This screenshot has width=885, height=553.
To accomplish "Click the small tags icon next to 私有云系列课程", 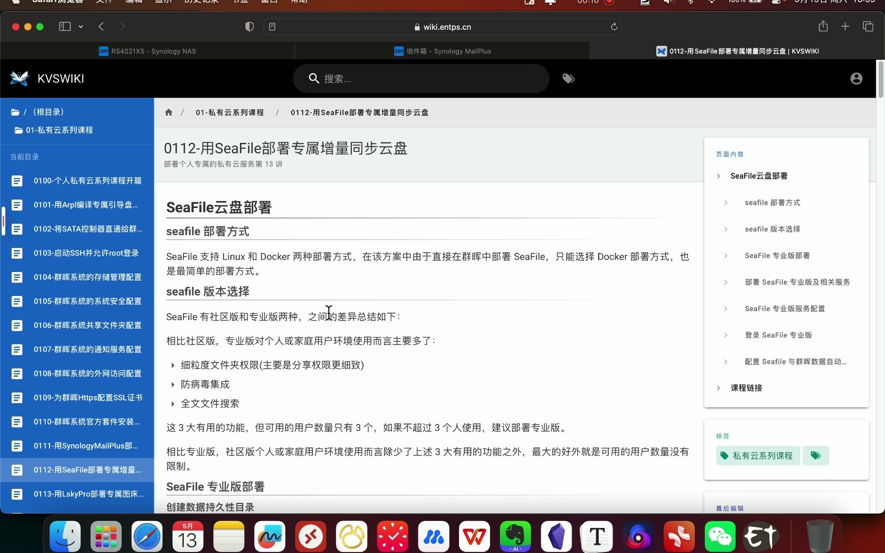I will (x=816, y=455).
